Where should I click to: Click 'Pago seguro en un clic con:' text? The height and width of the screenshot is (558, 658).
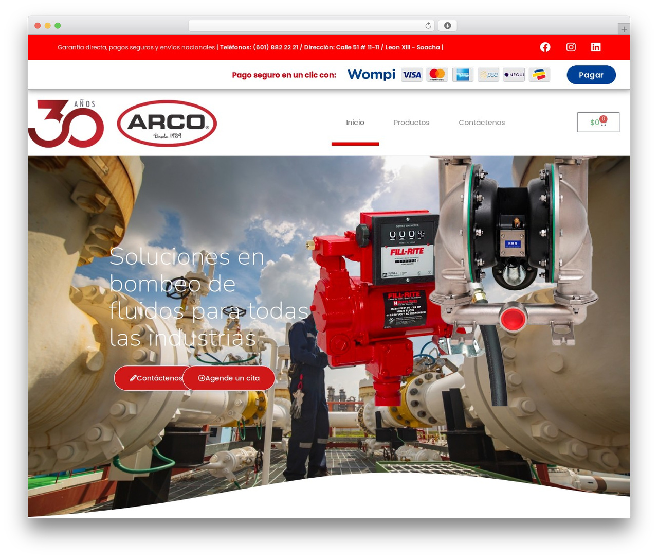point(284,75)
